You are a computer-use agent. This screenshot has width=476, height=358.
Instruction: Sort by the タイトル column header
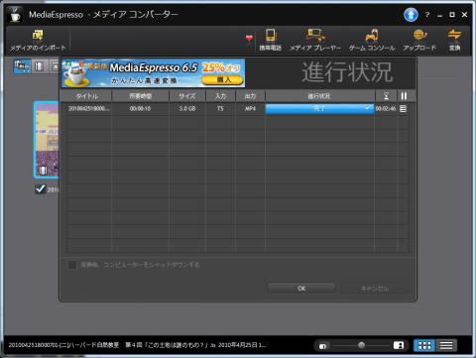click(87, 96)
